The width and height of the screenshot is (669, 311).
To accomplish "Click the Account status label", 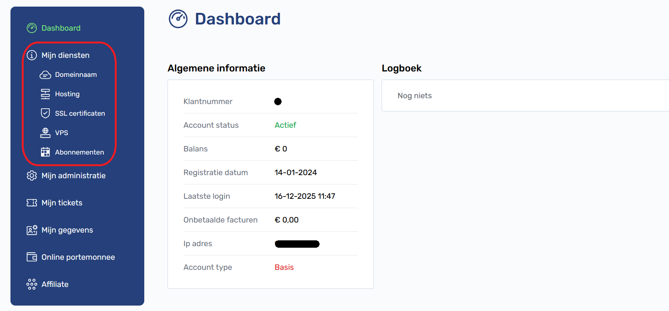I will 211,125.
